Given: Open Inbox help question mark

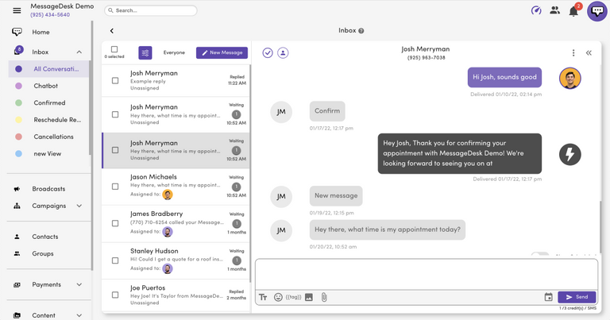Looking at the screenshot, I should click(x=361, y=31).
